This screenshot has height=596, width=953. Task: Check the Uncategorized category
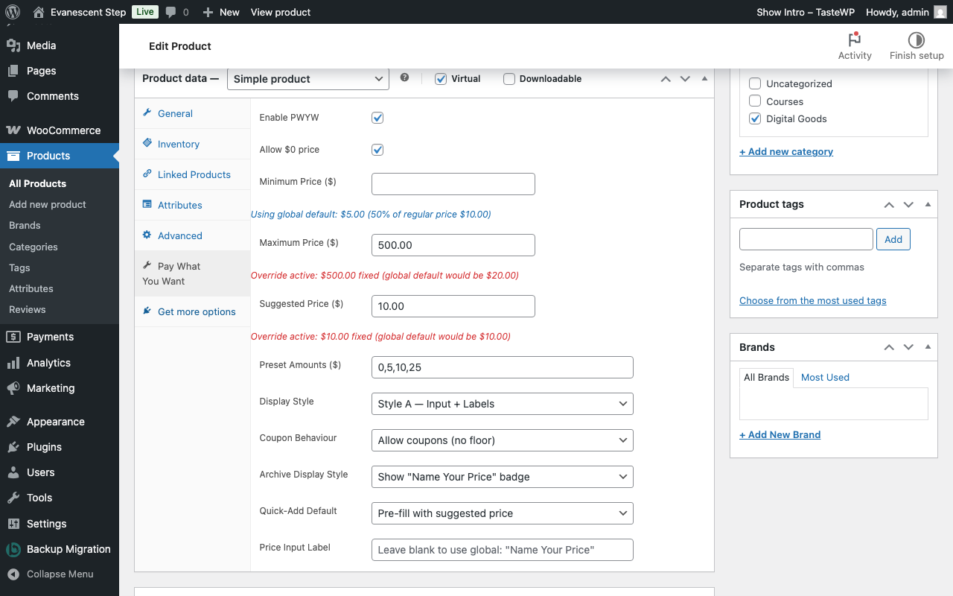point(755,83)
